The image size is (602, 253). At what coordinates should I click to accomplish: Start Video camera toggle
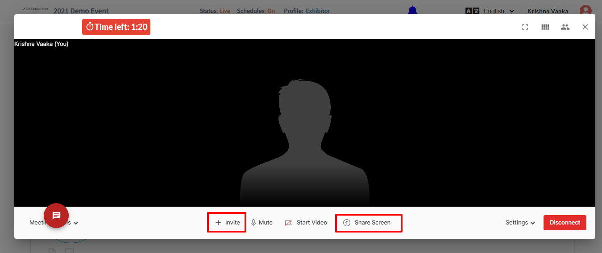(306, 223)
